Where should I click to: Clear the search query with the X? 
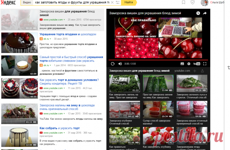(x=112, y=2)
